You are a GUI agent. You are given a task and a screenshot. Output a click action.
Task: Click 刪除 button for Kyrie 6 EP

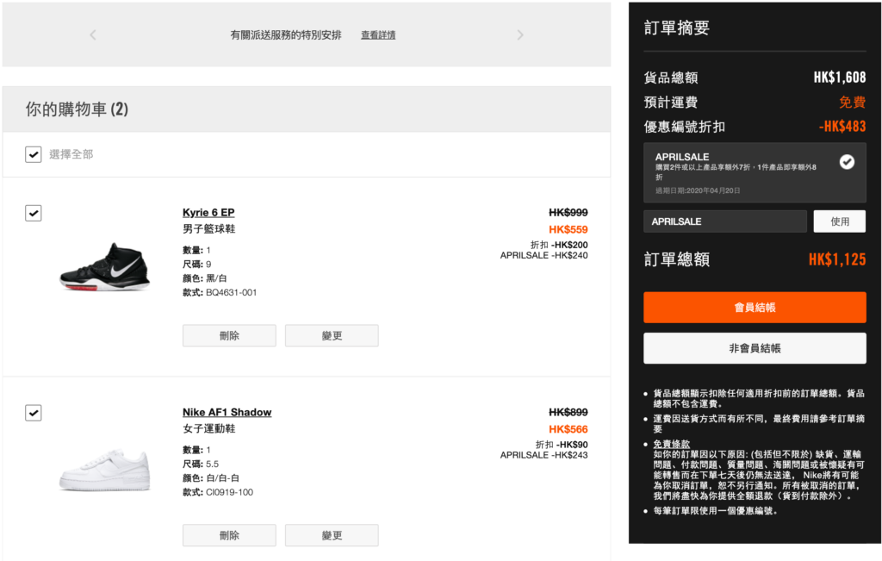pyautogui.click(x=229, y=336)
